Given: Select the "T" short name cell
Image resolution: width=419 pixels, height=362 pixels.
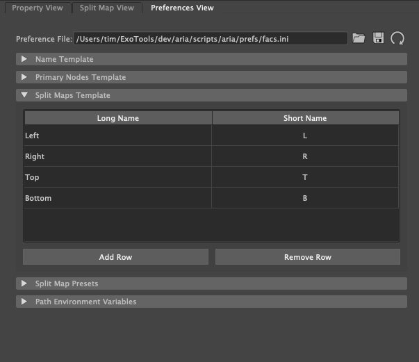Looking at the screenshot, I should tap(305, 177).
